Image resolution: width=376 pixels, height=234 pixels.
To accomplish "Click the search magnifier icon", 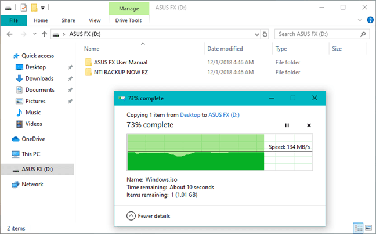I will pos(363,34).
